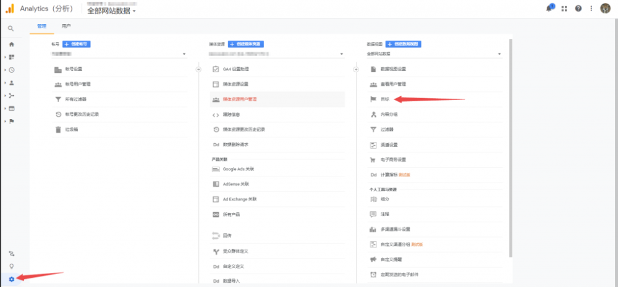618x287 pixels.
Task: Click the 创建帐号 button
Action: [x=77, y=44]
